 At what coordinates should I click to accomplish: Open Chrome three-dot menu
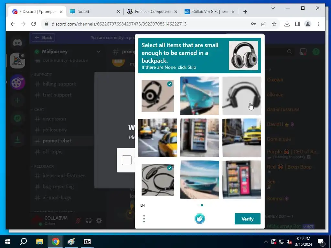(x=318, y=24)
